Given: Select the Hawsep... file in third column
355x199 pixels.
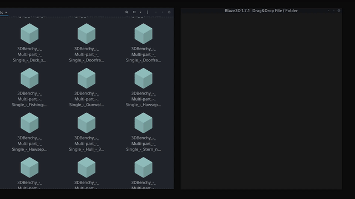Looking at the screenshot, I should pyautogui.click(x=143, y=87).
